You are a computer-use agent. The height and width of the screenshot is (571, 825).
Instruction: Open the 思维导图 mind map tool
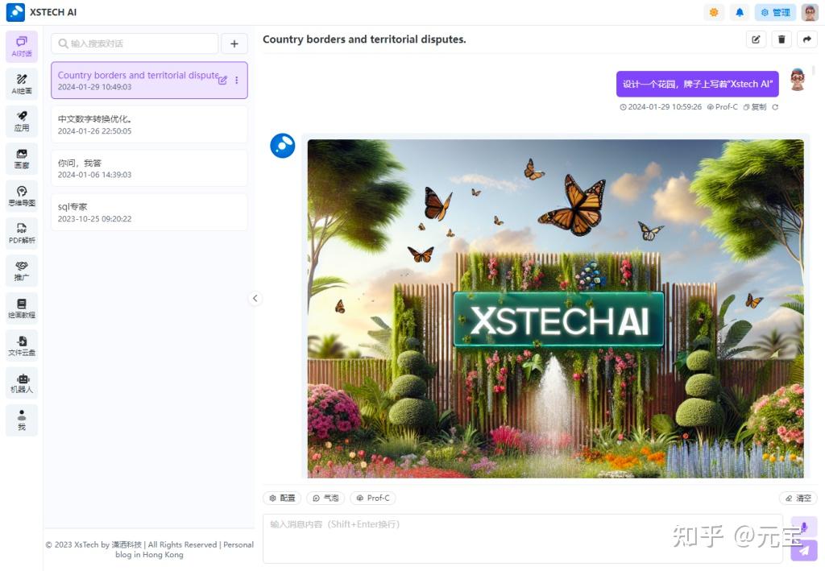(22, 196)
